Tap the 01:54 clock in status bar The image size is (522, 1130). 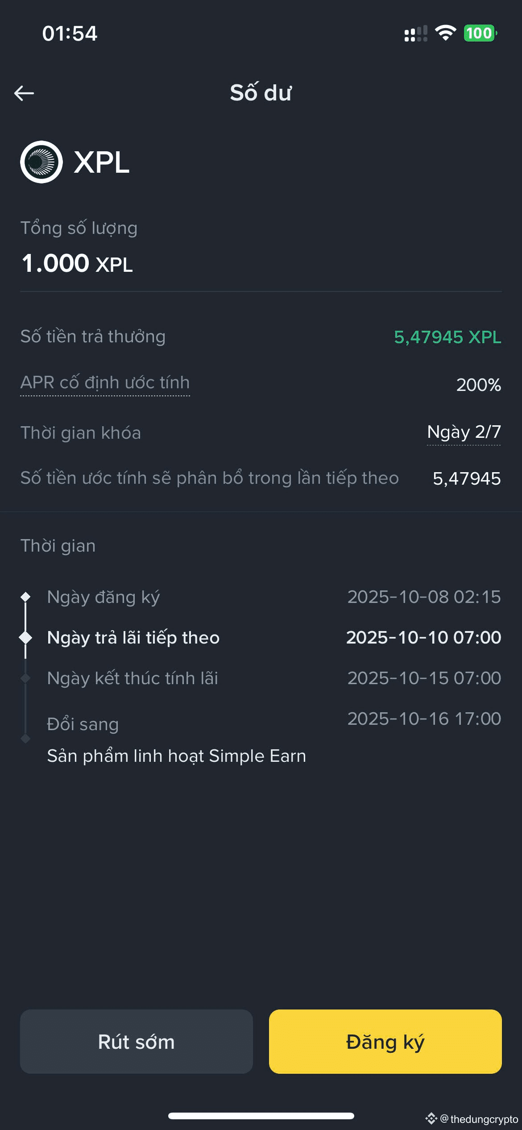(x=70, y=33)
